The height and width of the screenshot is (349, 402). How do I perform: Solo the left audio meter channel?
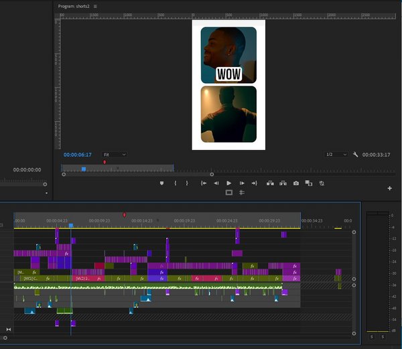point(372,337)
